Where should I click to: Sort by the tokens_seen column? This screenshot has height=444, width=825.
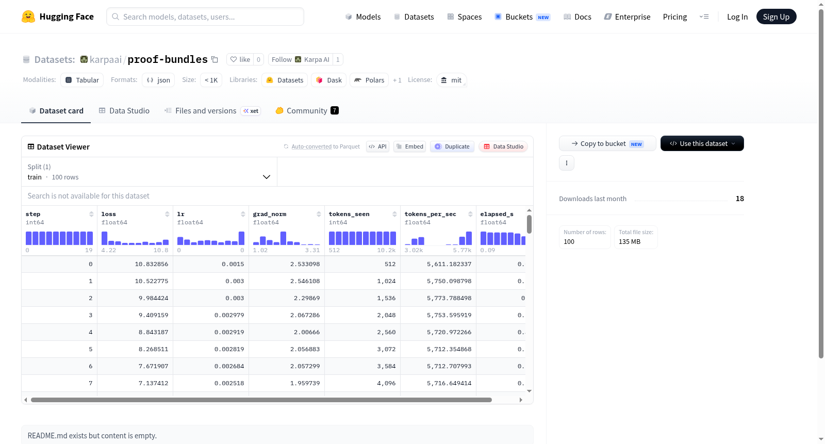point(394,214)
